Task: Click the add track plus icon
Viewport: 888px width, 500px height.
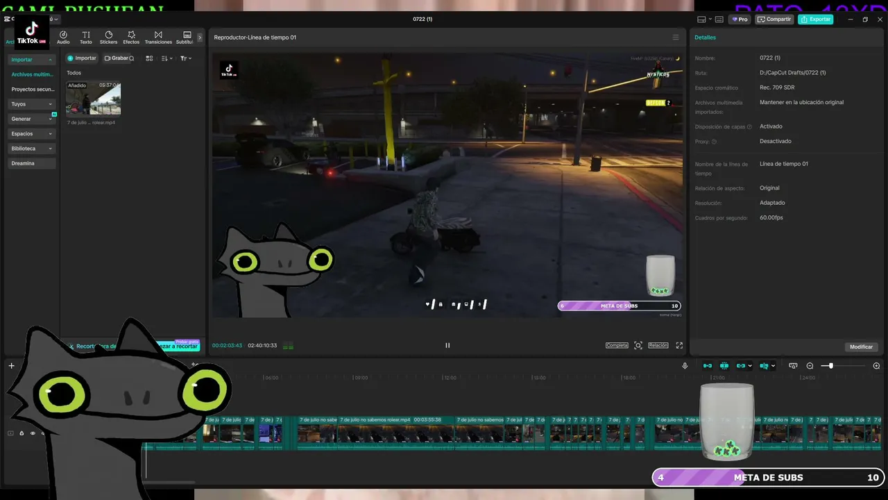Action: pyautogui.click(x=11, y=366)
